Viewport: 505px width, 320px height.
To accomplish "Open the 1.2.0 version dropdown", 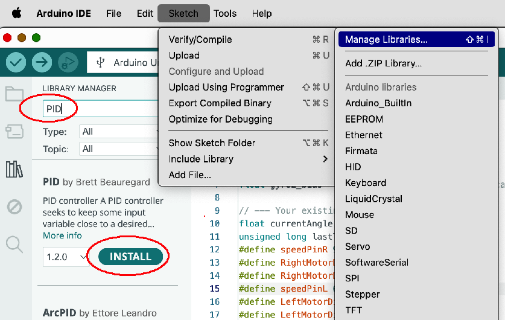I will 66,257.
